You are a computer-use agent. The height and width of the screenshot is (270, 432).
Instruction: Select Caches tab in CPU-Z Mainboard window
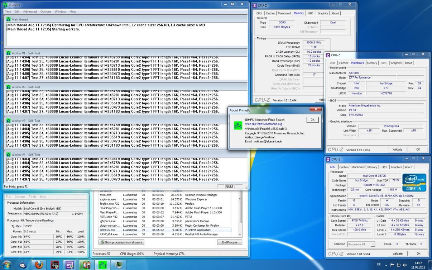344,63
